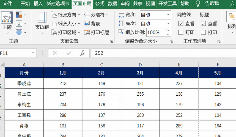Expand the theme effects dropdown arrow
This screenshot has height=137, width=236.
tap(25, 33)
